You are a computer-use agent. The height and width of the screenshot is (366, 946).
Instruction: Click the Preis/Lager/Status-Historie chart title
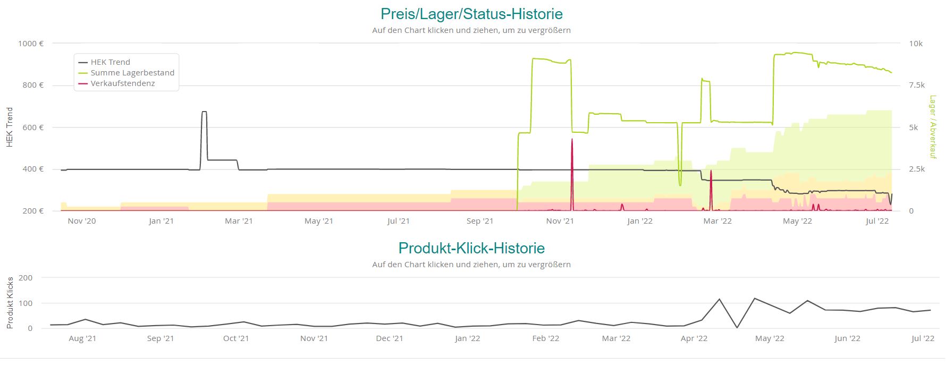tap(471, 14)
